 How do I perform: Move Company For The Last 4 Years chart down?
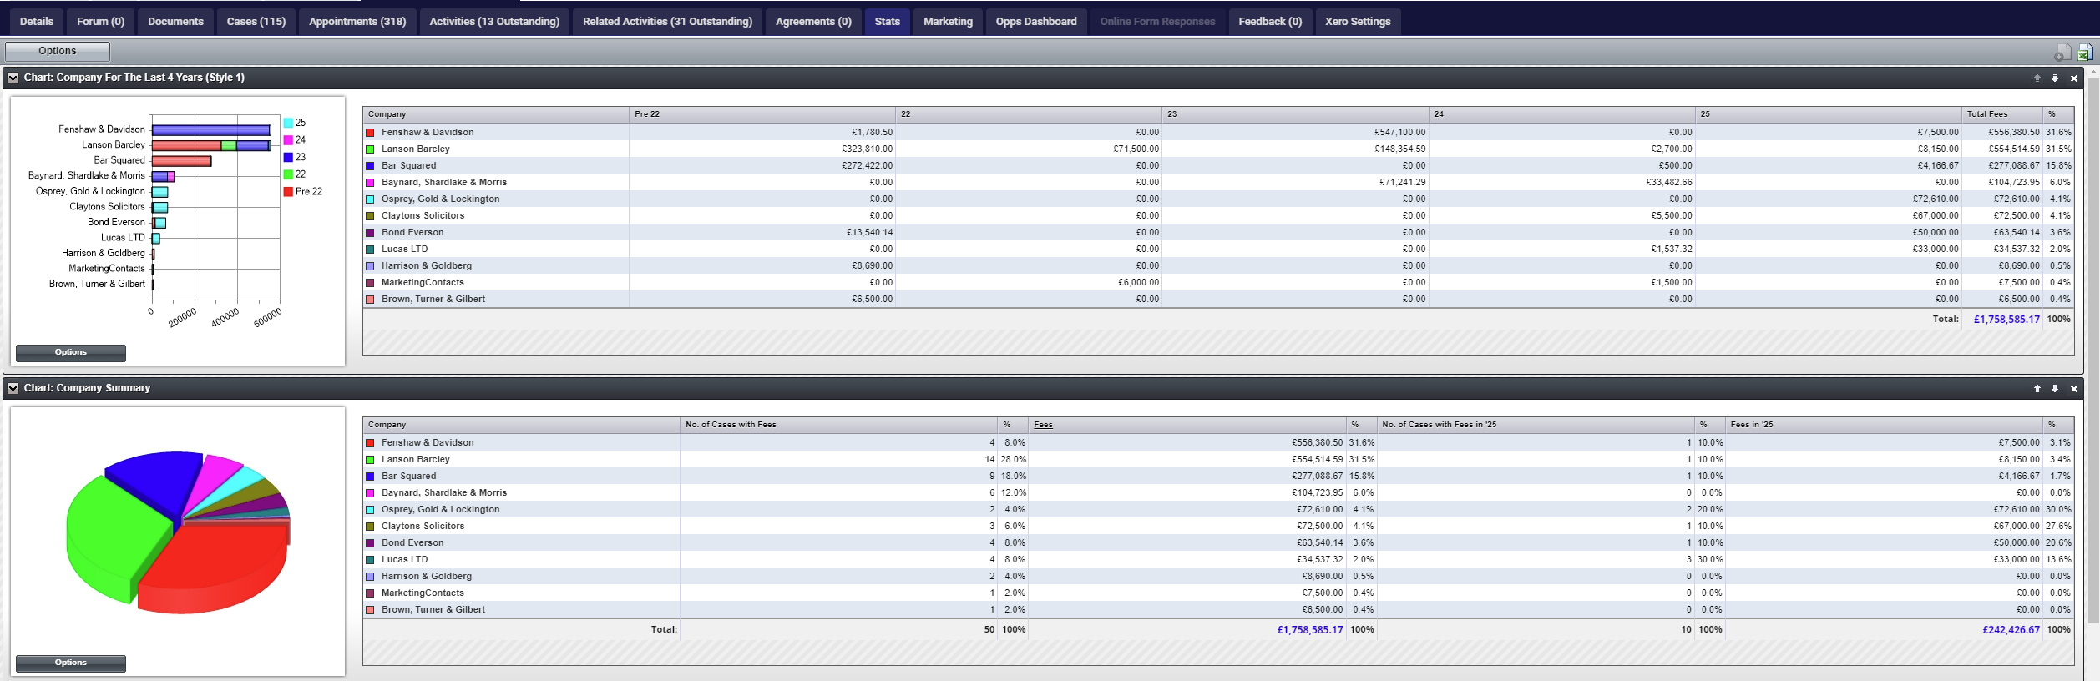(2055, 78)
